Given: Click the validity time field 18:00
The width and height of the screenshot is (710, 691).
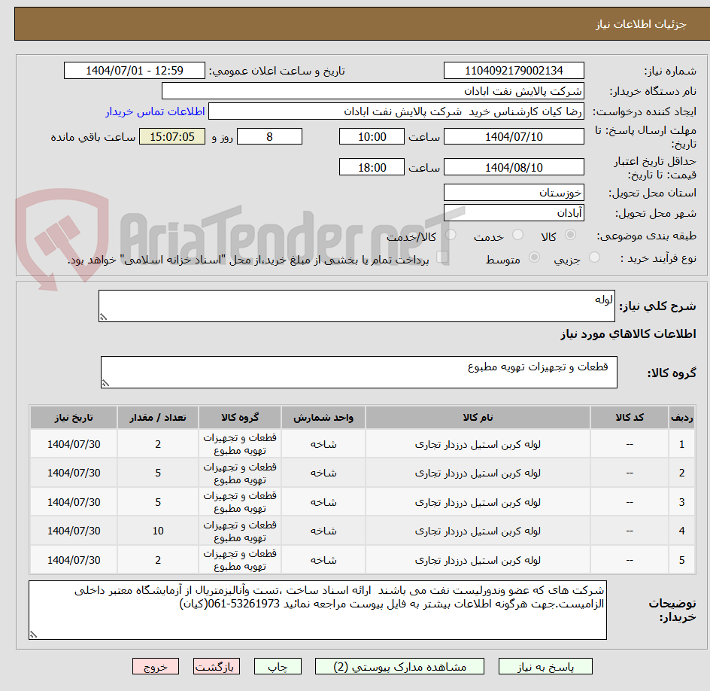Looking at the screenshot, I should tap(372, 167).
